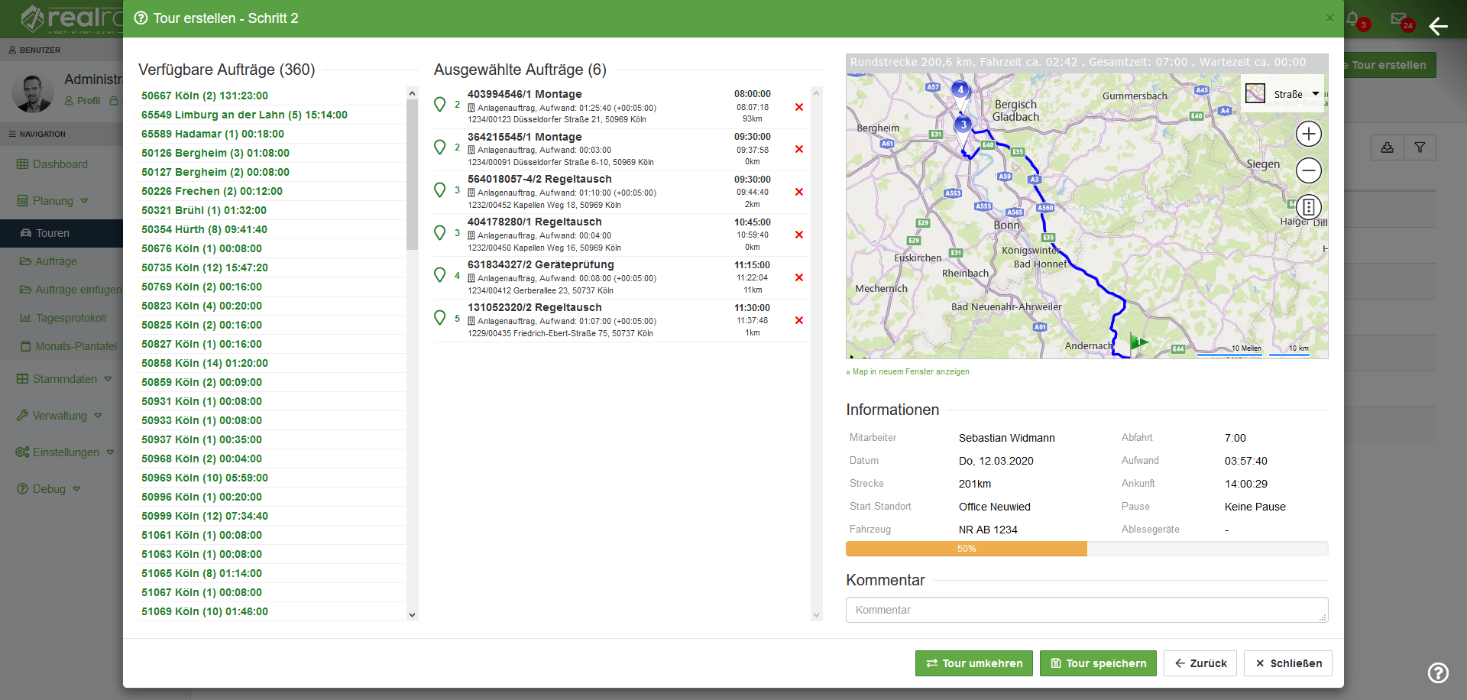Save the tour with Tour speichern
The height and width of the screenshot is (700, 1467).
tap(1098, 663)
